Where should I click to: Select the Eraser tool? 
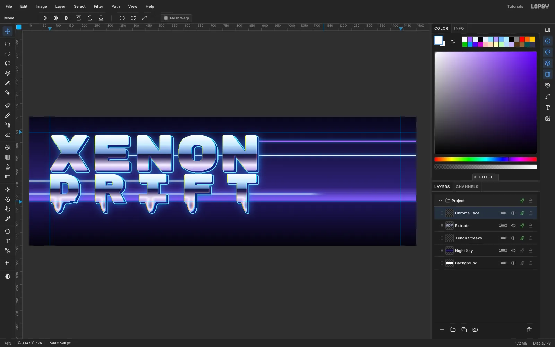pyautogui.click(x=8, y=135)
